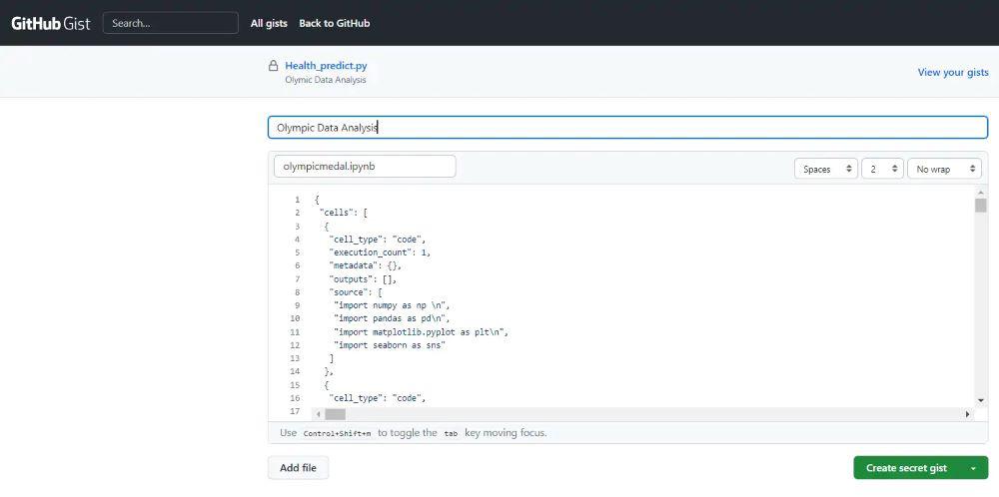
Task: Click the horizontal scrollbar left arrow
Action: [x=319, y=414]
